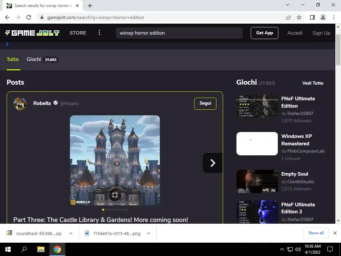Follow Robella with the Segui button

(x=205, y=104)
